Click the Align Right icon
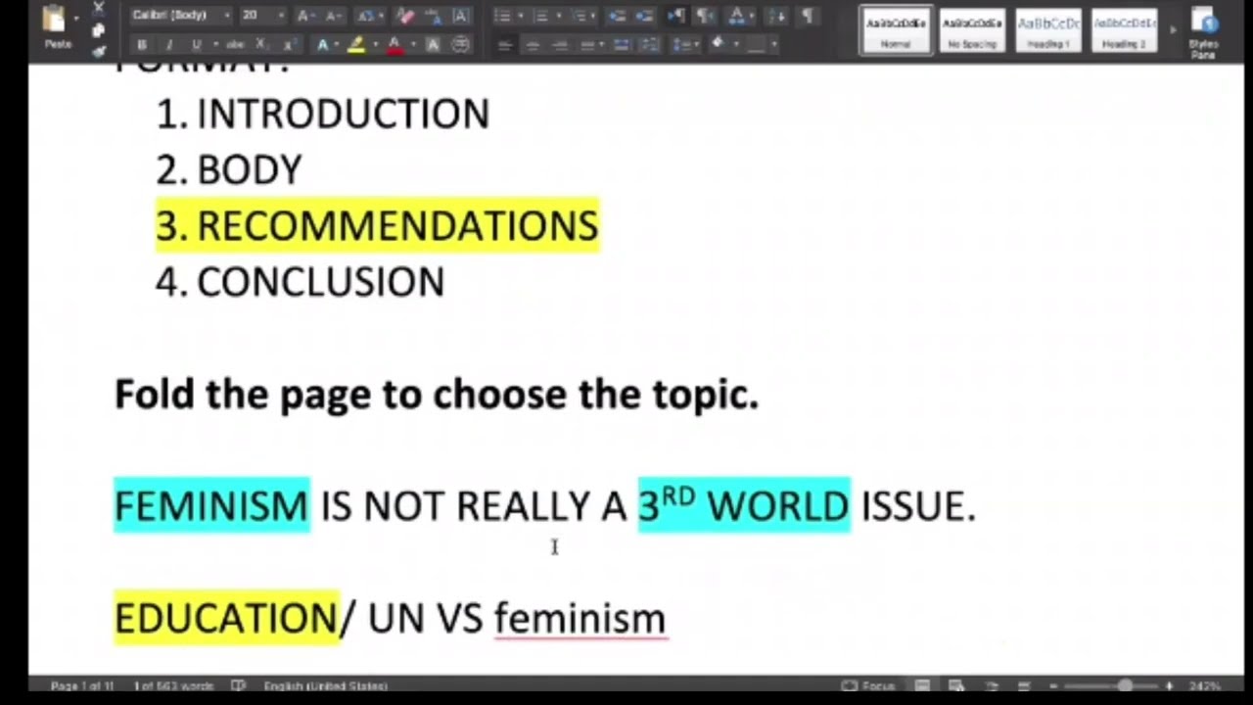 559,45
